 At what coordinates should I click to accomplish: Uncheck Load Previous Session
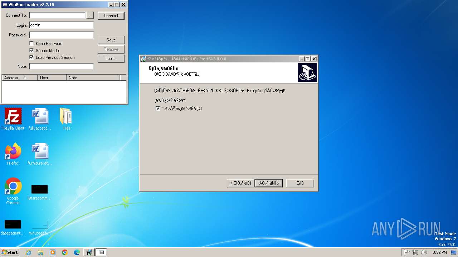pyautogui.click(x=31, y=57)
